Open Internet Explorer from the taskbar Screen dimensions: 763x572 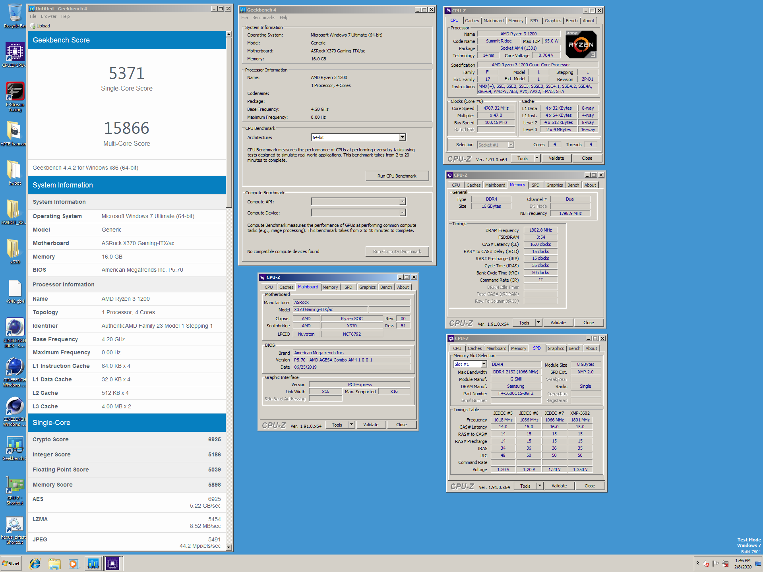35,564
